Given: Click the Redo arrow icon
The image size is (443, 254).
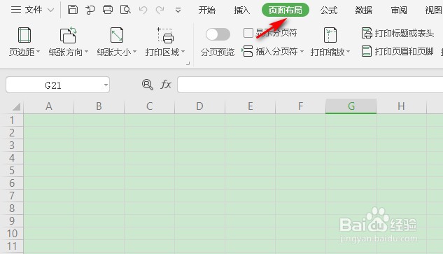Looking at the screenshot, I should 160,10.
